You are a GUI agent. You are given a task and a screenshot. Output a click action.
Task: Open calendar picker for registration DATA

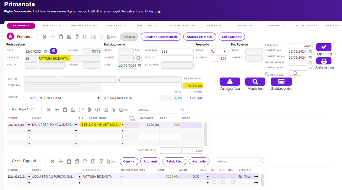click(46, 51)
